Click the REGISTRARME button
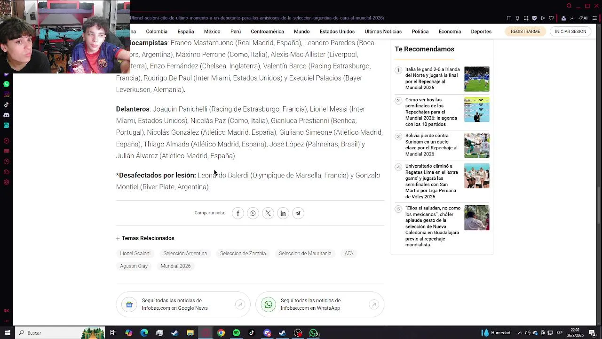This screenshot has height=339, width=602. 525,32
